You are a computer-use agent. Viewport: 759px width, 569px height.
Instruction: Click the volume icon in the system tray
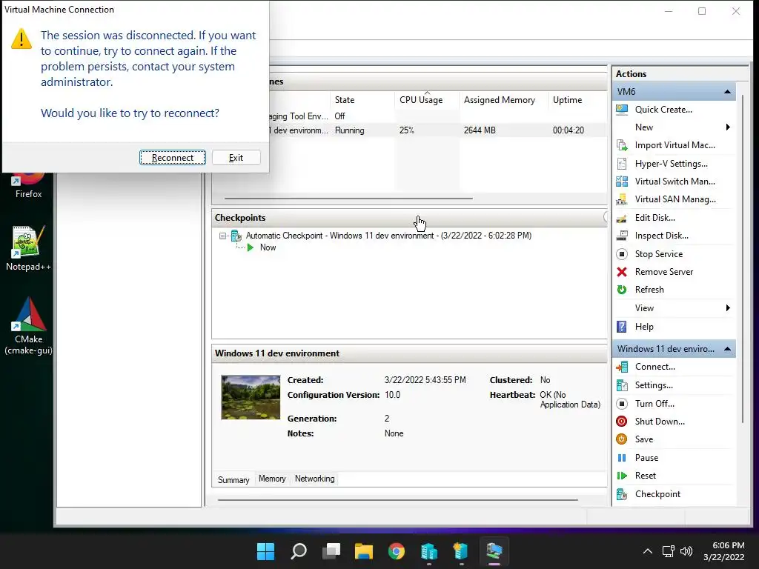[x=686, y=551]
